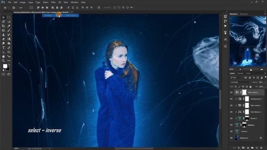Screen dimensions: 267x150
Task: Open the Character panel 'A' icon
Action: coord(225,39)
